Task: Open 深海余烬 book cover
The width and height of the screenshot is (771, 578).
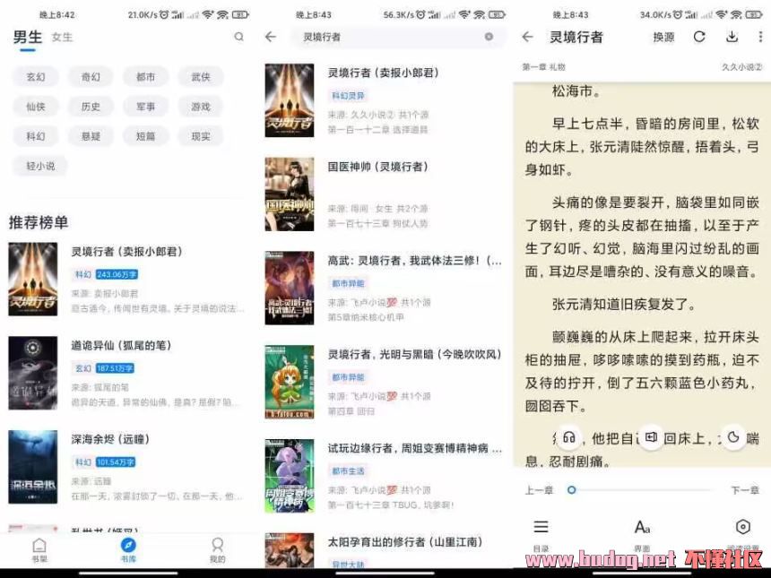Action: click(x=33, y=467)
